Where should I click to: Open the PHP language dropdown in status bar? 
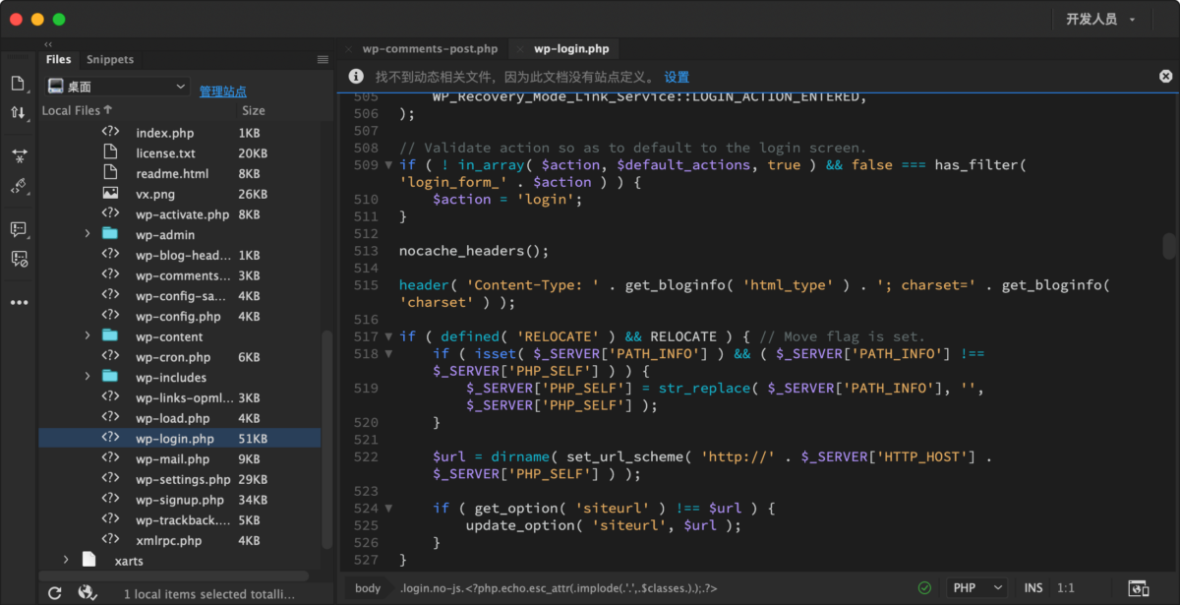976,588
